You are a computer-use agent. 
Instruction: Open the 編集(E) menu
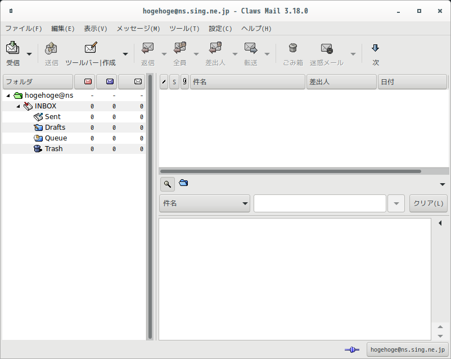click(x=63, y=29)
